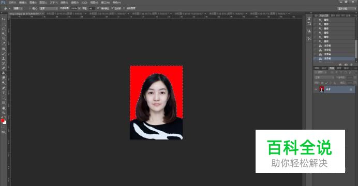The width and height of the screenshot is (358, 186).
Task: Toggle pixel layer filter in Layers panel
Action: (x=332, y=72)
